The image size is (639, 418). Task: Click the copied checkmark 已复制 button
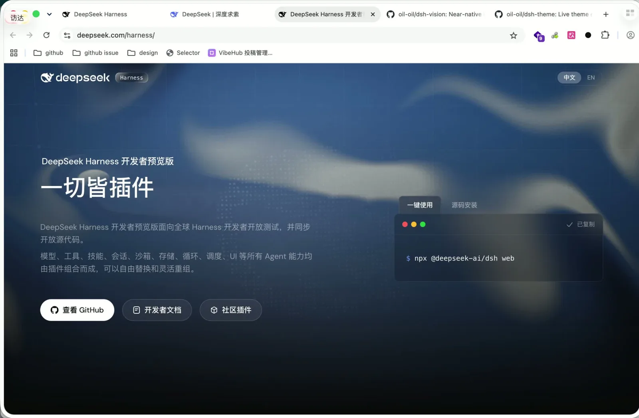click(581, 224)
